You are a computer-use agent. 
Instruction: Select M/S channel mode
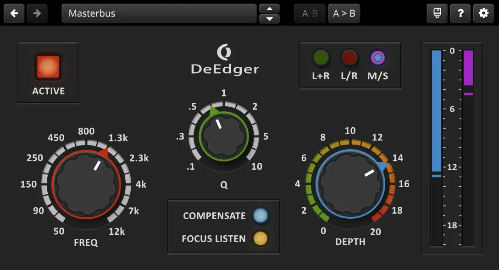point(377,58)
